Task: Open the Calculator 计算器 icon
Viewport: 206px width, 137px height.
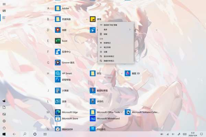Action: (58, 90)
